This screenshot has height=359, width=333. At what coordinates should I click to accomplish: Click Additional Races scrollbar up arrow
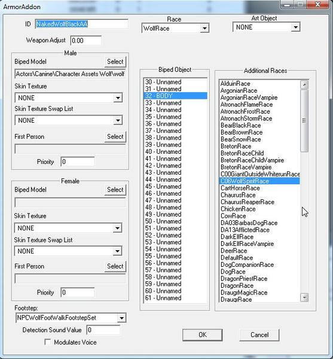304,84
